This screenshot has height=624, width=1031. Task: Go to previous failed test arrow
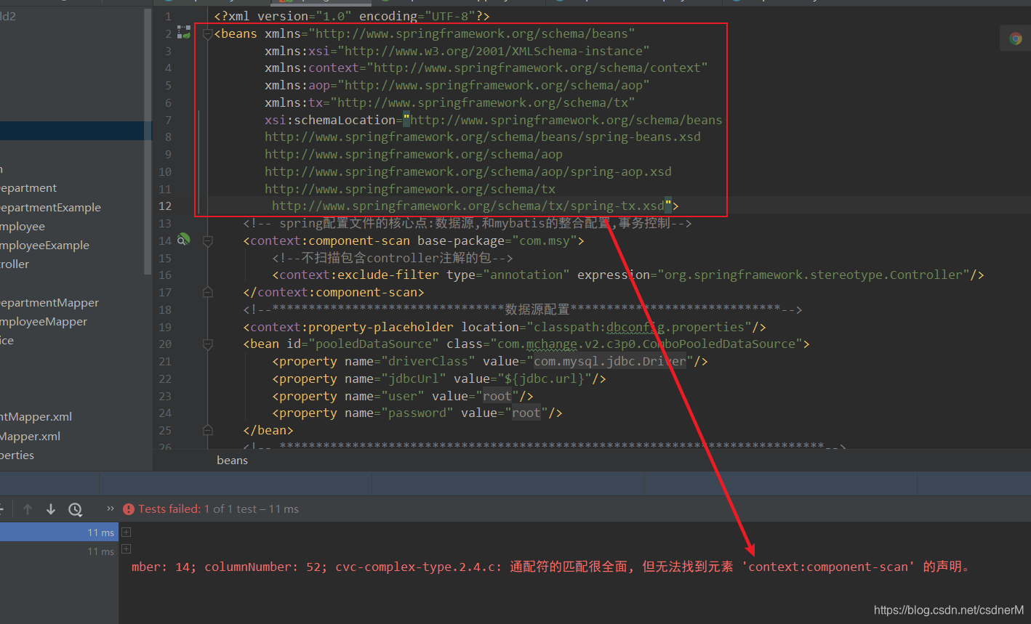(28, 509)
